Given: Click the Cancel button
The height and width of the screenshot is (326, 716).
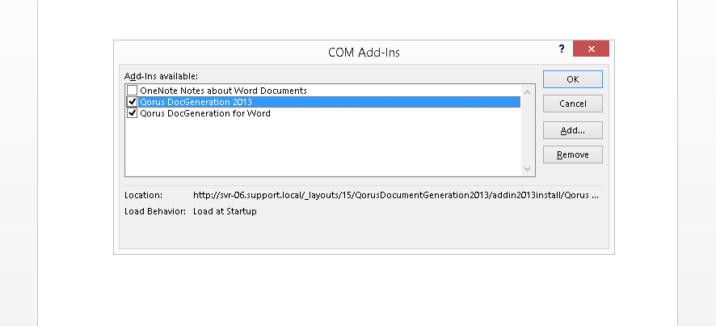Looking at the screenshot, I should 573,104.
